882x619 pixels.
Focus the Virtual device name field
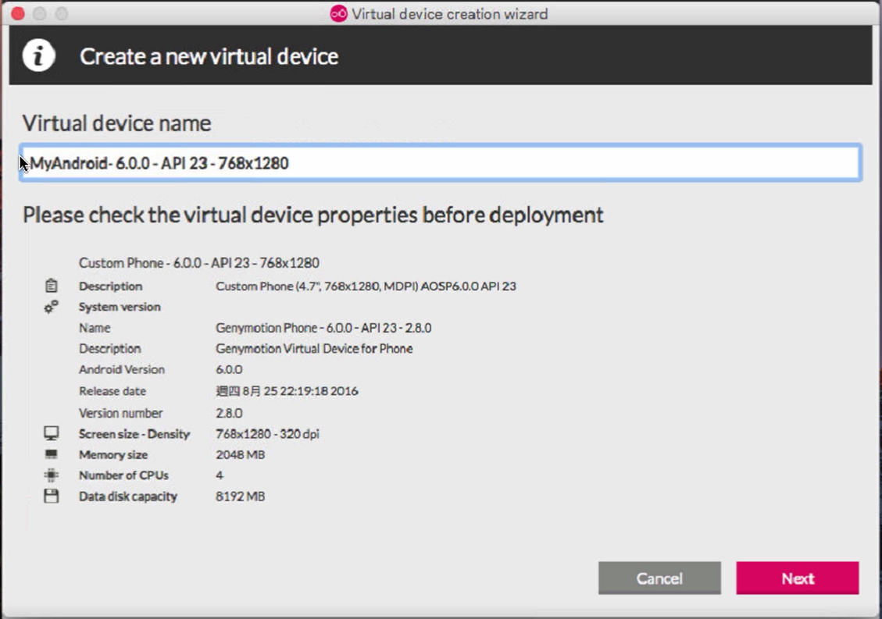440,162
